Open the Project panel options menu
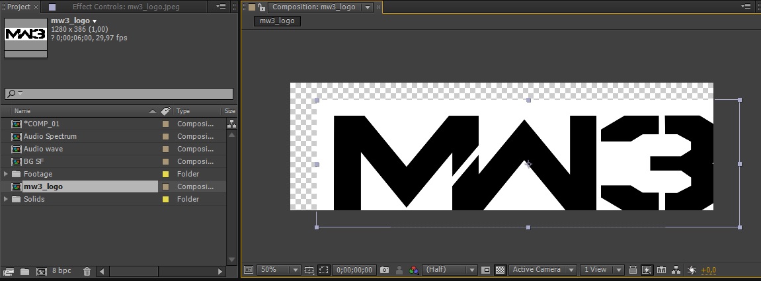This screenshot has width=761, height=281. coord(220,7)
